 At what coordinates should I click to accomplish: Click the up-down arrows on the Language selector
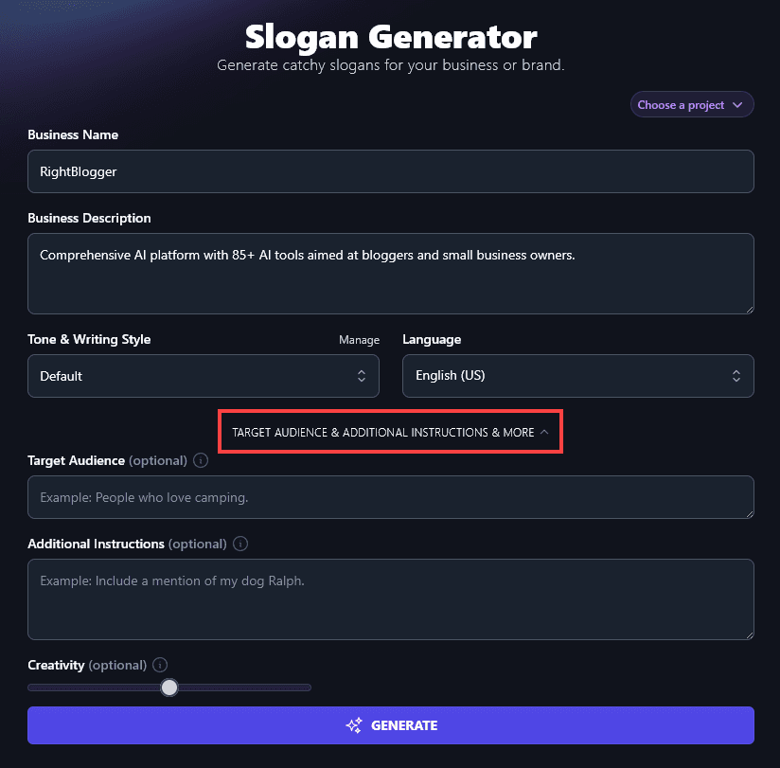coord(736,376)
